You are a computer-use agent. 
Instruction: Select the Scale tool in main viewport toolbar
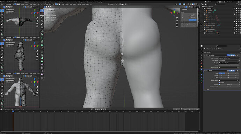pyautogui.click(x=42, y=24)
